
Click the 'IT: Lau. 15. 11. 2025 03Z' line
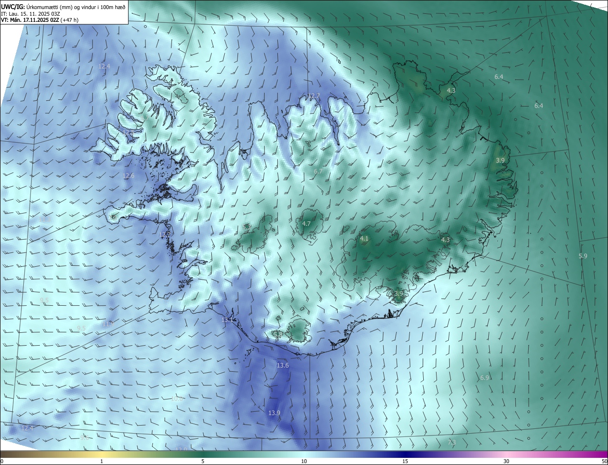pos(30,14)
